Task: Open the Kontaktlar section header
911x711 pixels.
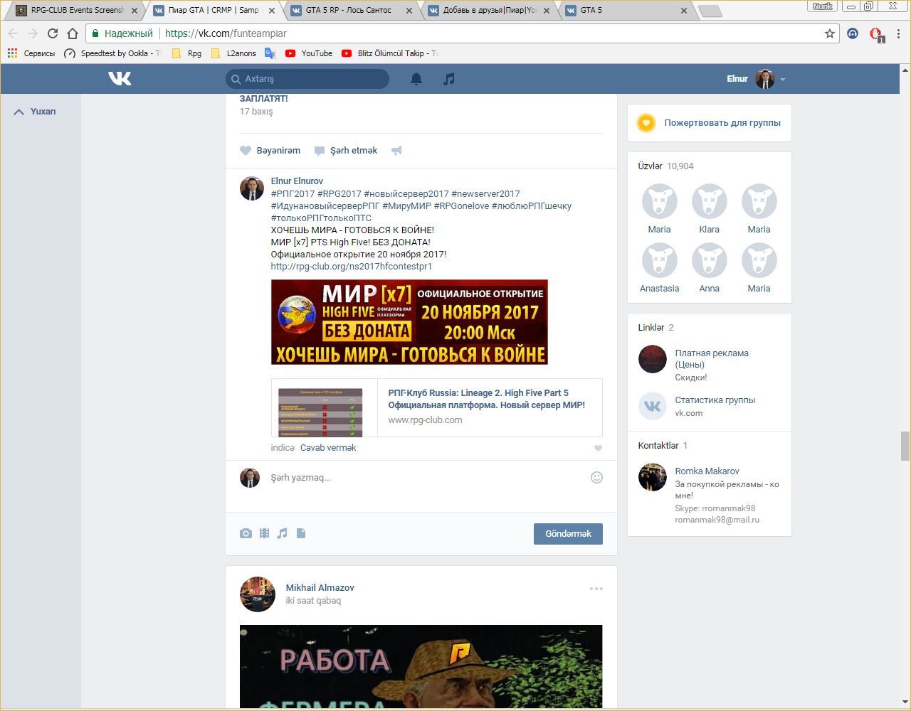Action: point(663,446)
